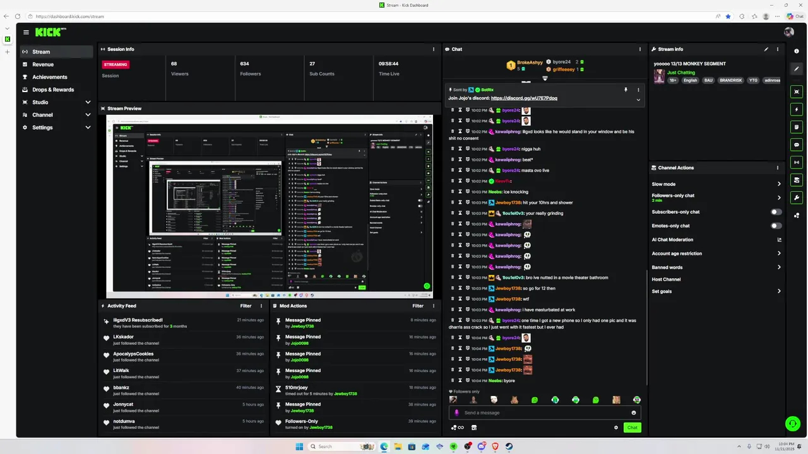This screenshot has height=454, width=808.
Task: Click the taskbar Search box
Action: click(342, 446)
